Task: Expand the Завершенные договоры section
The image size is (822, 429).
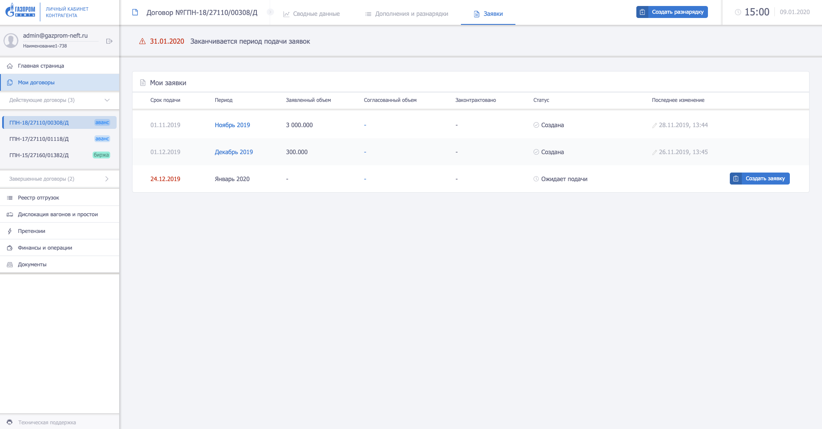Action: 107,179
